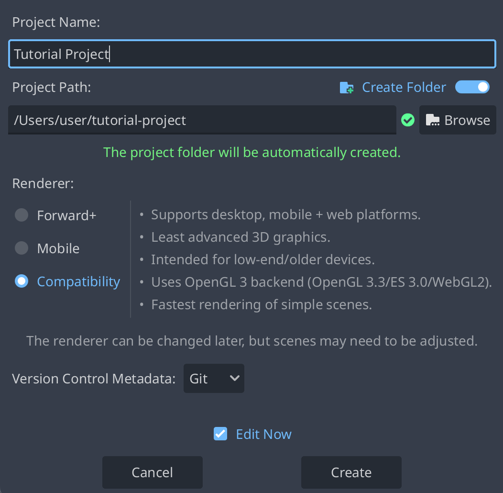The image size is (503, 493).
Task: Open the Version Control Metadata dropdown
Action: click(214, 378)
